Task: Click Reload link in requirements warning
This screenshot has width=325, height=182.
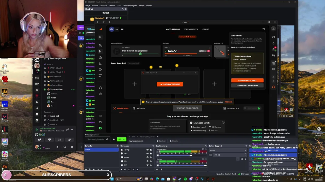Action: [x=228, y=102]
